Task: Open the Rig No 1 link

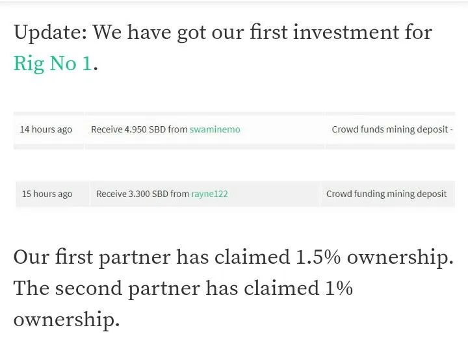Action: click(53, 64)
